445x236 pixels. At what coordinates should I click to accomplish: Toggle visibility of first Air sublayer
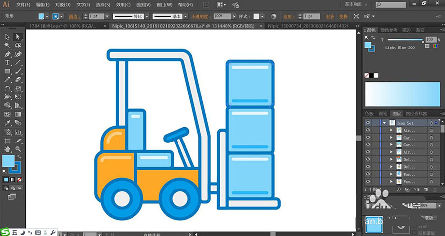tap(368, 130)
